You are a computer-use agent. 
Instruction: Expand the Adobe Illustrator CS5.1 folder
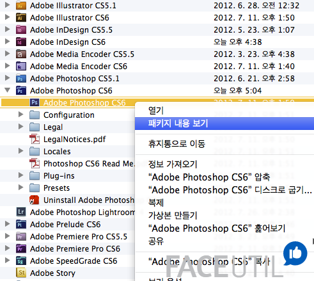click(8, 5)
